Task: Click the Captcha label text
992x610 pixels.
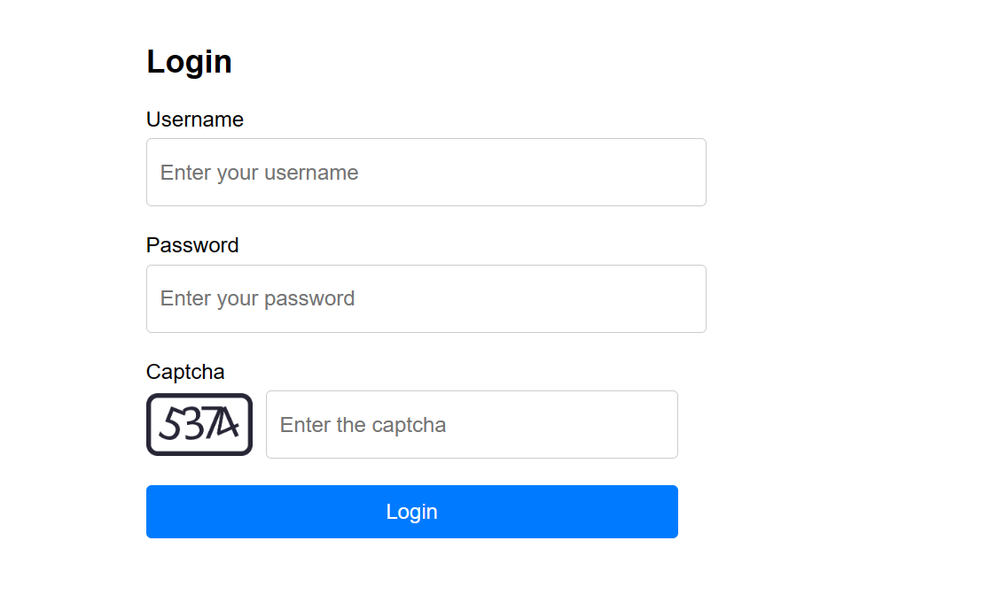Action: 185,372
